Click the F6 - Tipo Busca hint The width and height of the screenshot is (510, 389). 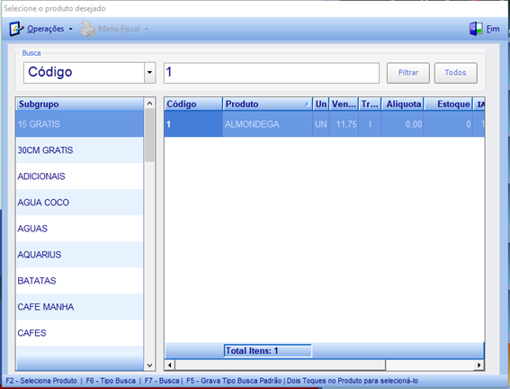pyautogui.click(x=111, y=381)
